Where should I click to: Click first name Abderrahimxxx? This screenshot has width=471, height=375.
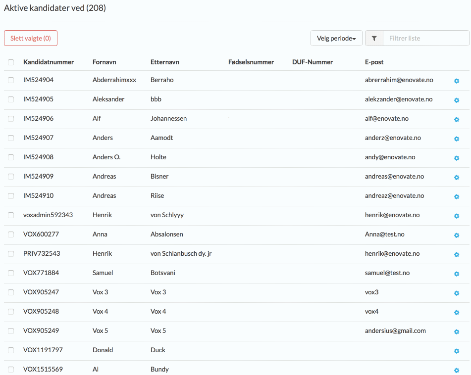tap(114, 80)
